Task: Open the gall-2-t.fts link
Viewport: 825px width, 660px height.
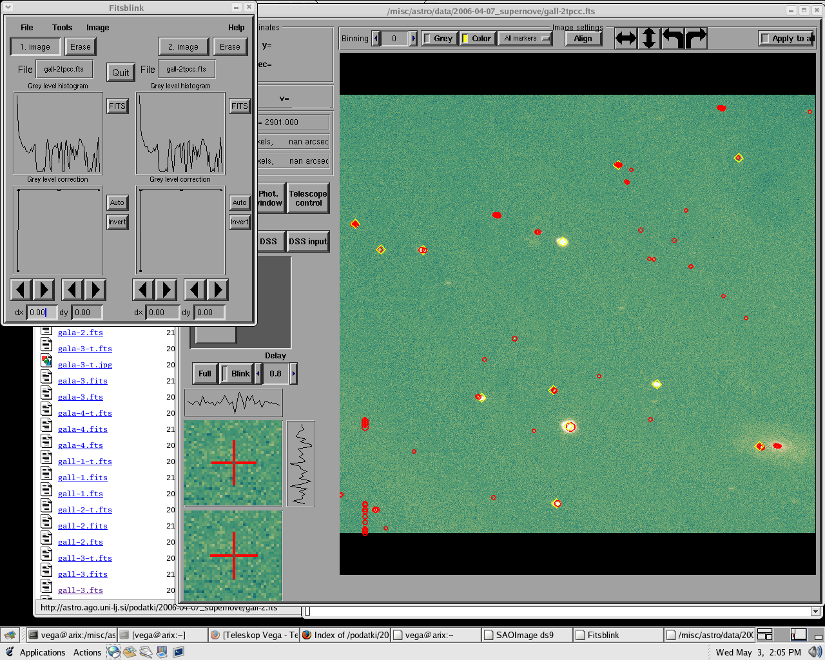Action: click(x=85, y=510)
